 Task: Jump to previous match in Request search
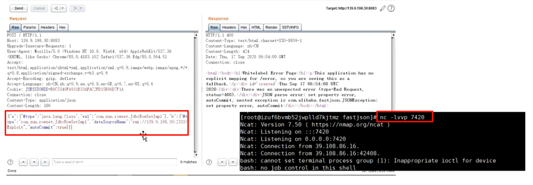[23, 162]
